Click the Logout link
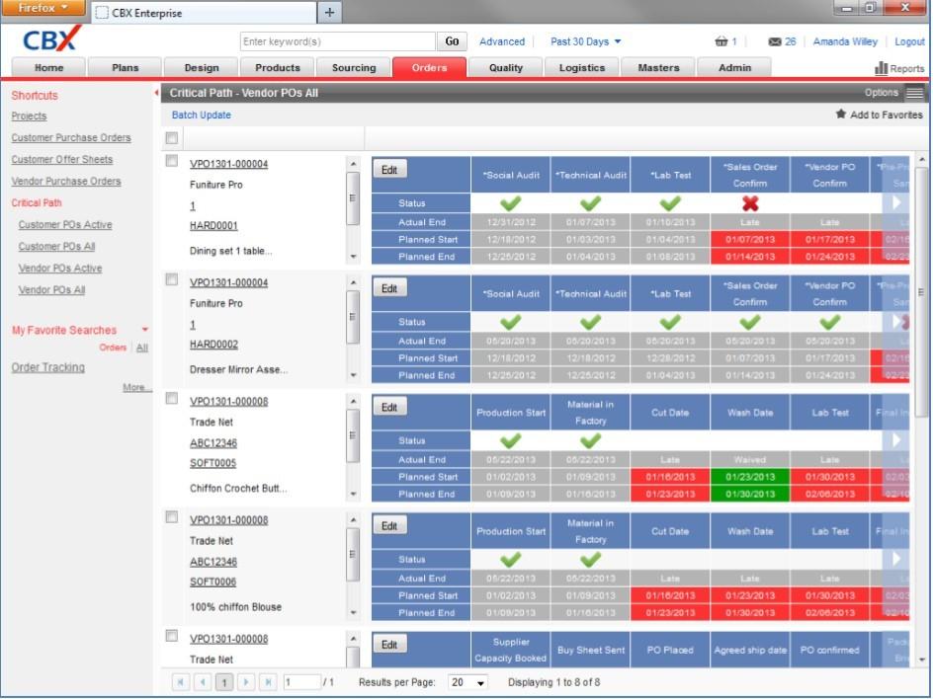This screenshot has width=933, height=699. pyautogui.click(x=910, y=41)
